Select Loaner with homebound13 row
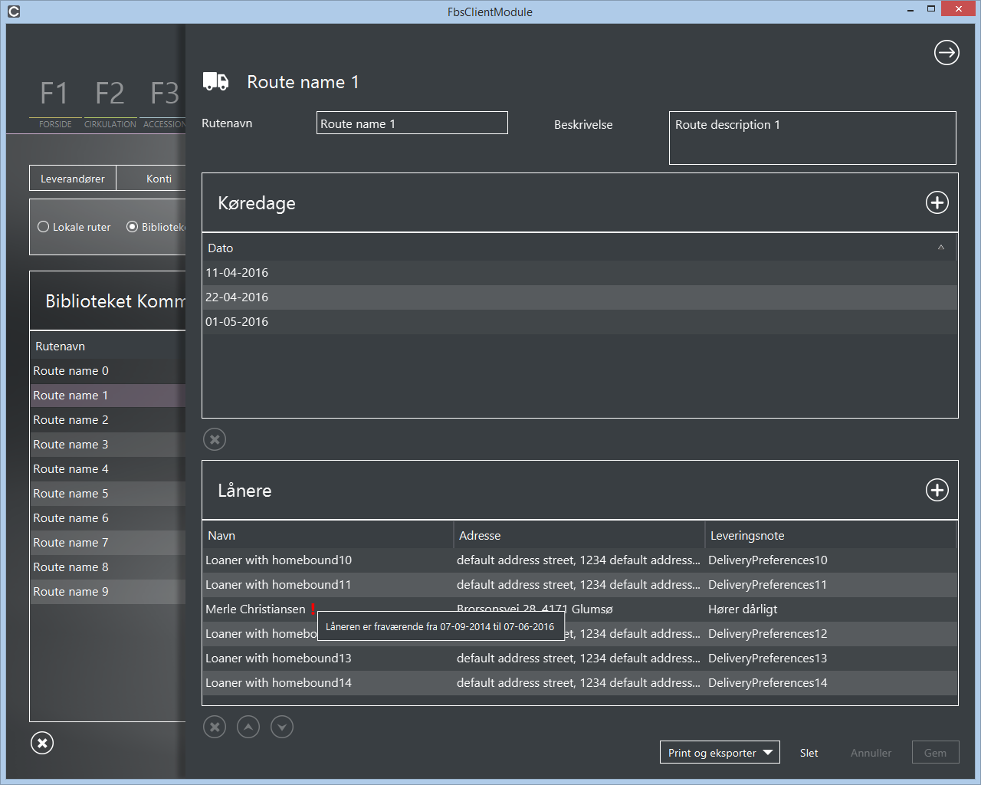 point(579,658)
